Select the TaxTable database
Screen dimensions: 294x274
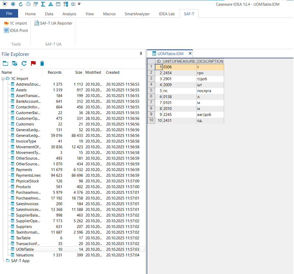pyautogui.click(x=23, y=238)
